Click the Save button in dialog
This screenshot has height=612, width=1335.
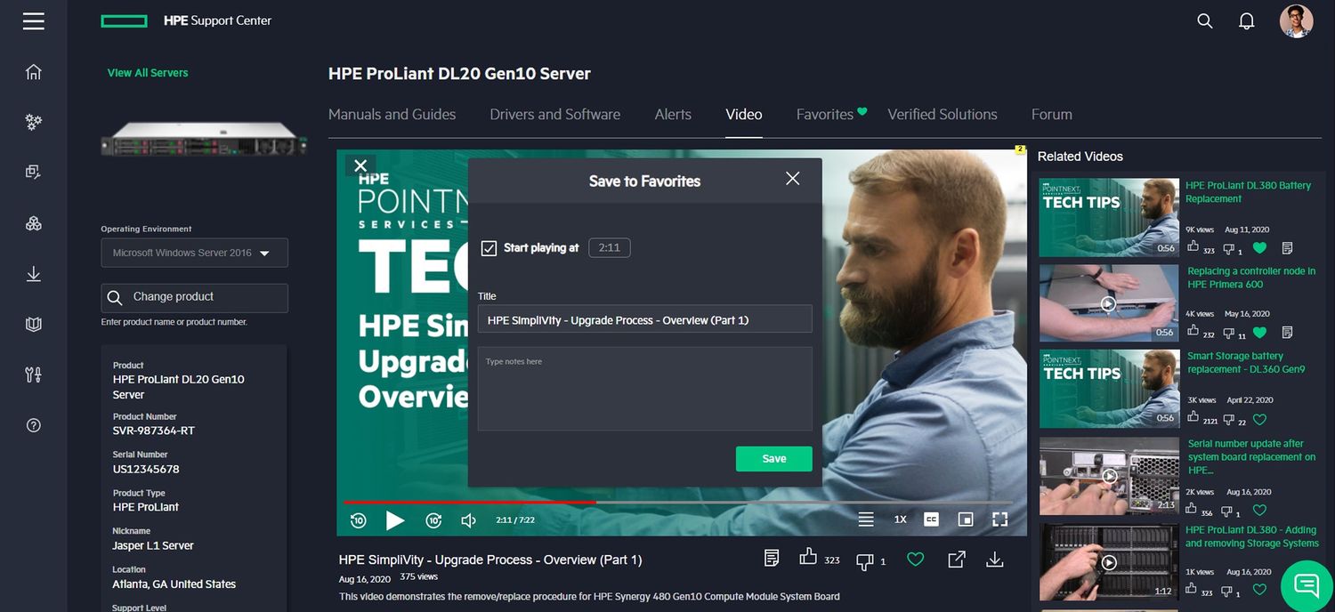(774, 459)
